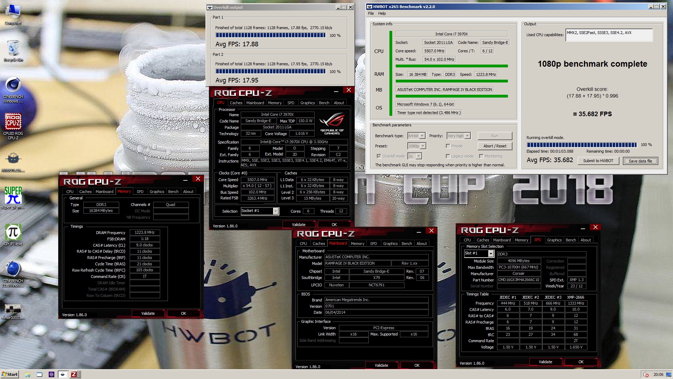Click the disabled Run button
The height and width of the screenshot is (379, 673).
(495, 136)
